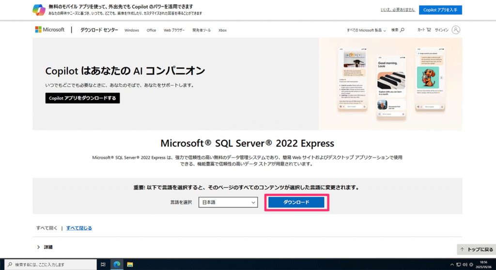The image size is (496, 270).
Task: Click Copilot アプリを入手 button
Action: pyautogui.click(x=440, y=10)
